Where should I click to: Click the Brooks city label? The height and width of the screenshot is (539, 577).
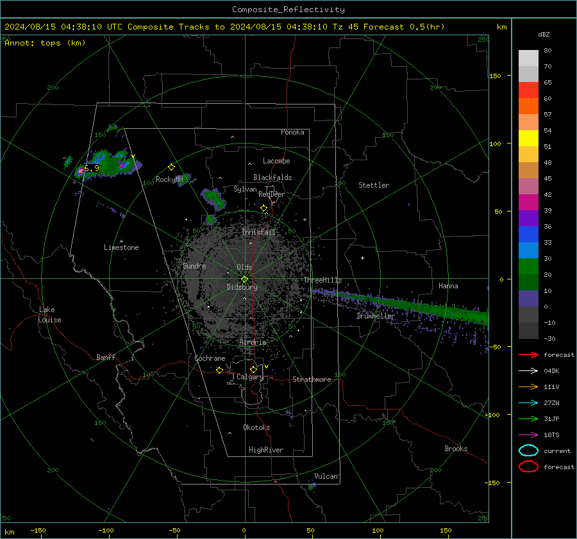[456, 449]
